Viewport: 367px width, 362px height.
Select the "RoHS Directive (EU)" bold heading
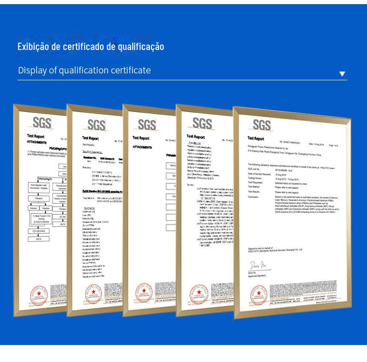coord(102,191)
